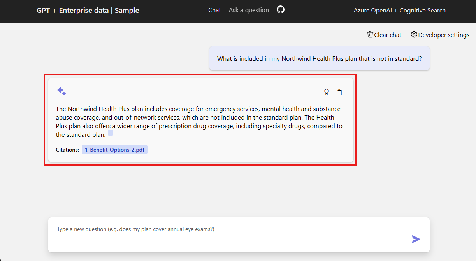The height and width of the screenshot is (261, 476).
Task: Click the Azure OpenAI + Cognitive Search label
Action: pos(399,10)
